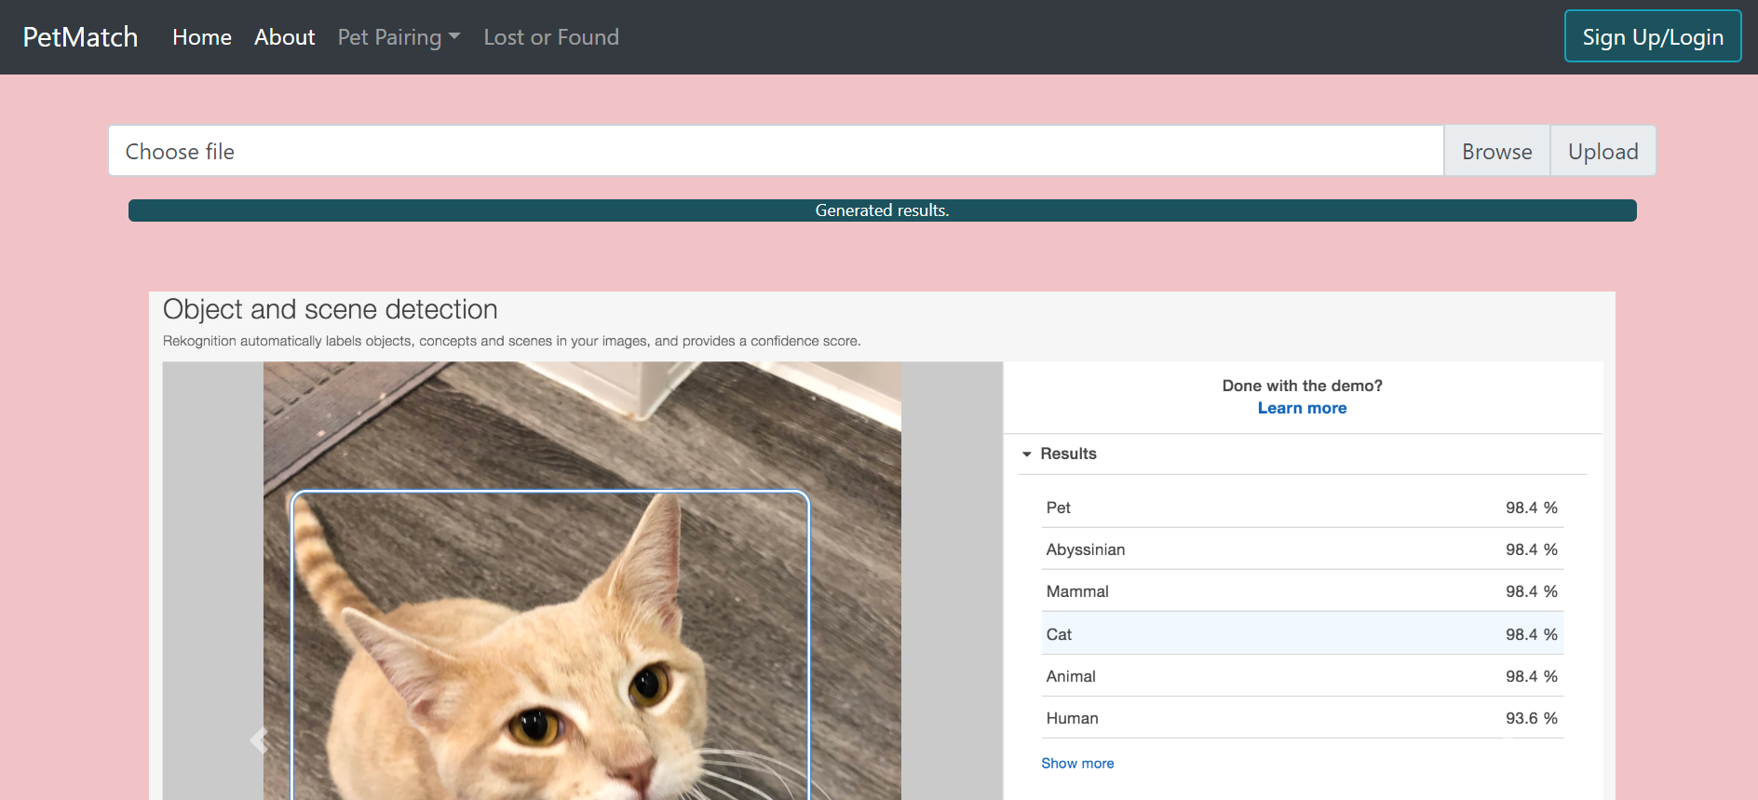Click the Upload button
This screenshot has width=1758, height=800.
click(x=1602, y=151)
